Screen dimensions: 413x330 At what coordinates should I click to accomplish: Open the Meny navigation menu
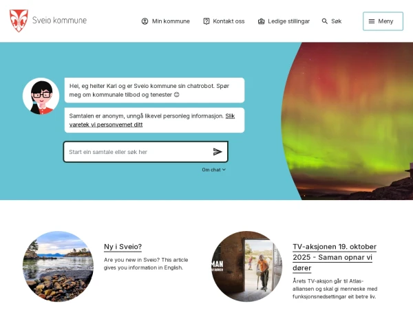[x=383, y=21]
